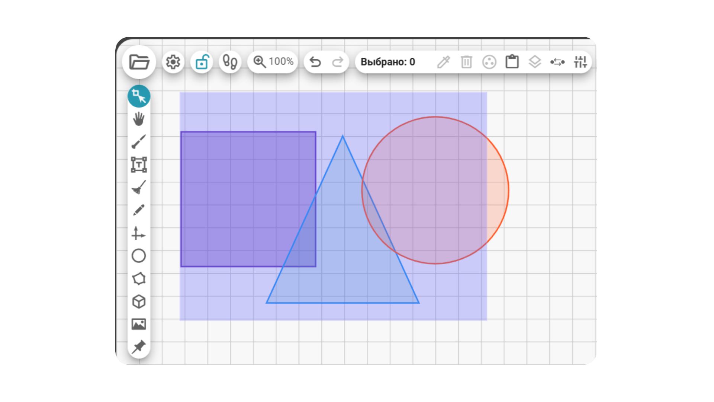Toggle the unlock padlock button

tap(202, 62)
